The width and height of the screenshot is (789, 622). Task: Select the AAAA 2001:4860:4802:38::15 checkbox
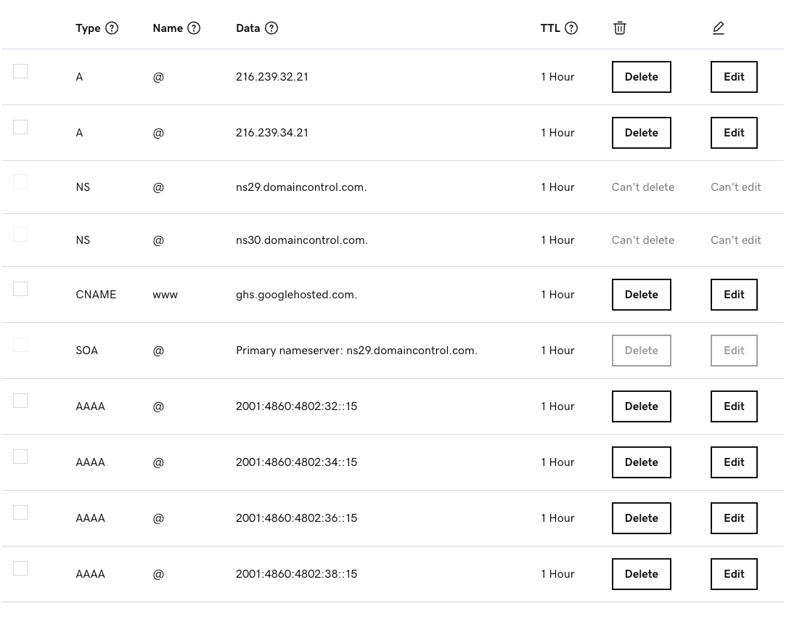[20, 568]
